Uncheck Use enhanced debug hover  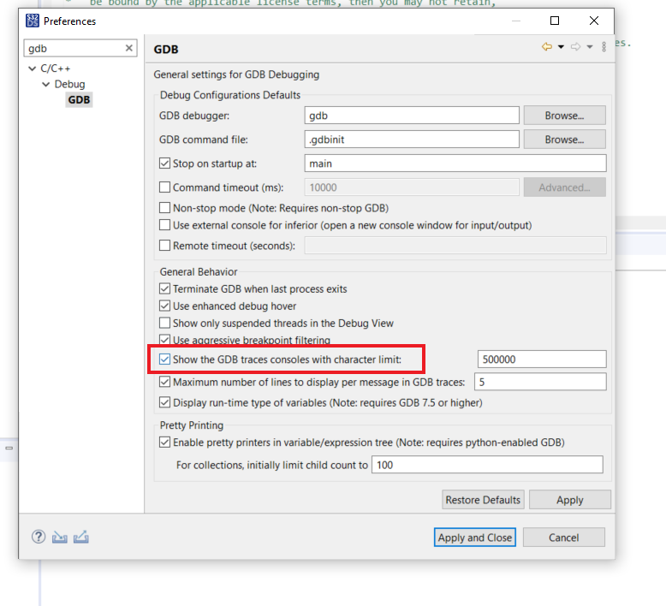tap(165, 306)
